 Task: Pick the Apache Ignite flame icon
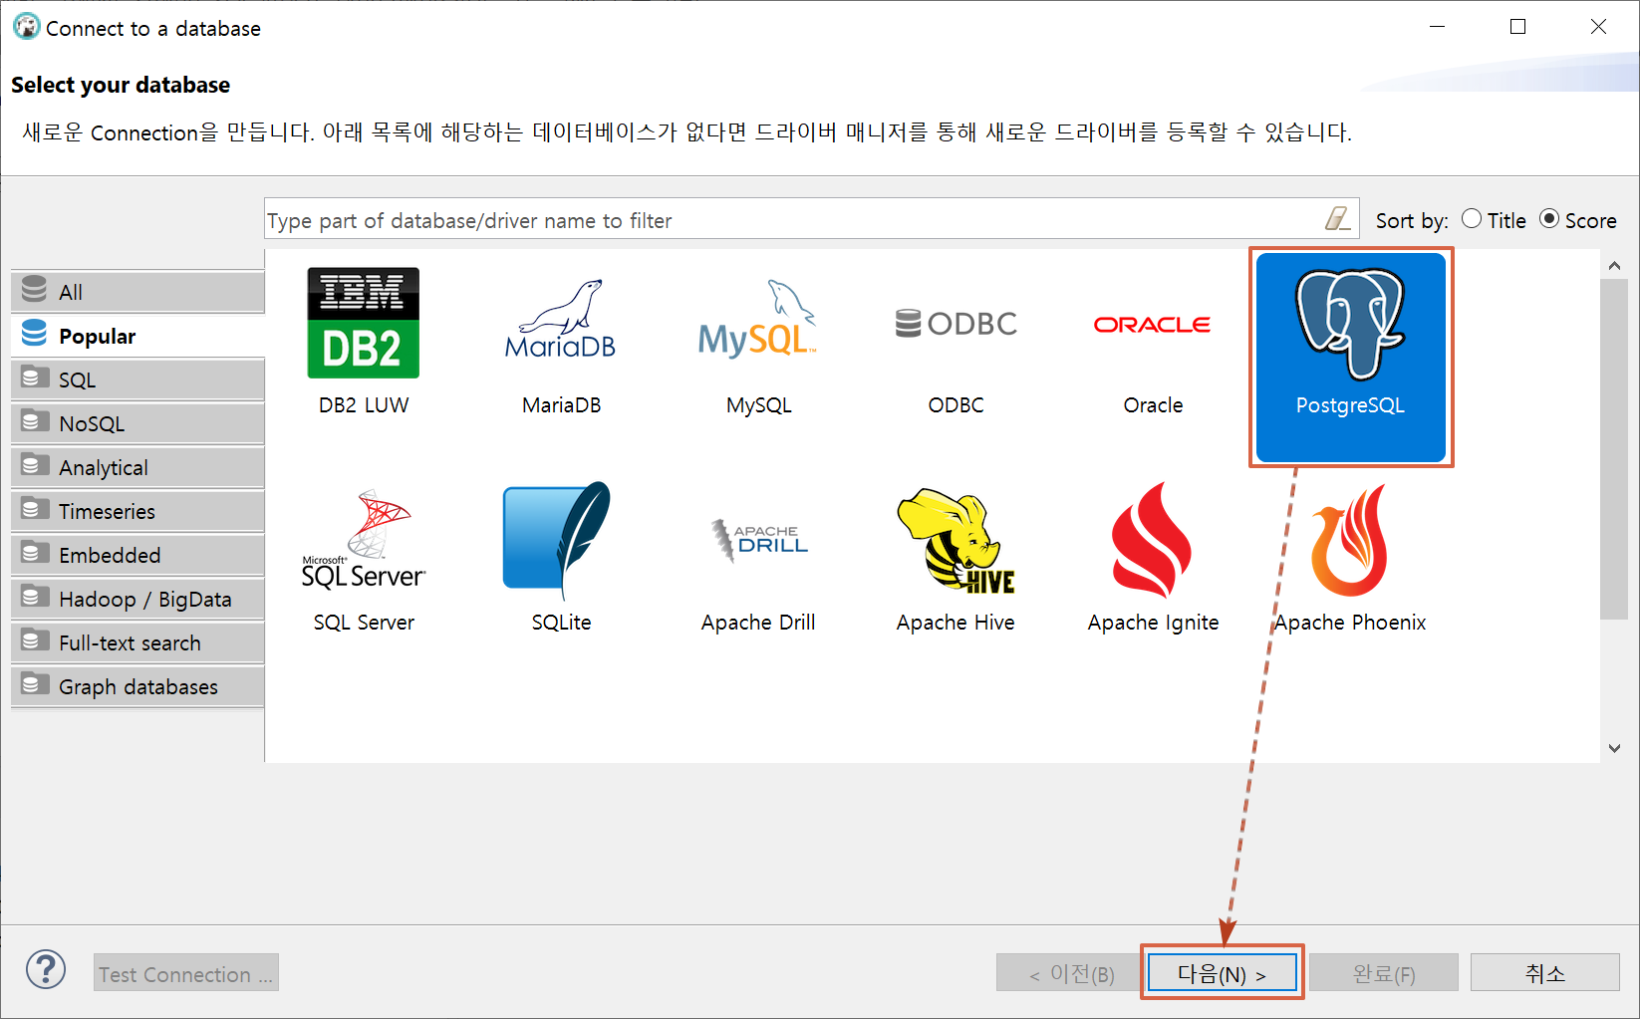1152,540
